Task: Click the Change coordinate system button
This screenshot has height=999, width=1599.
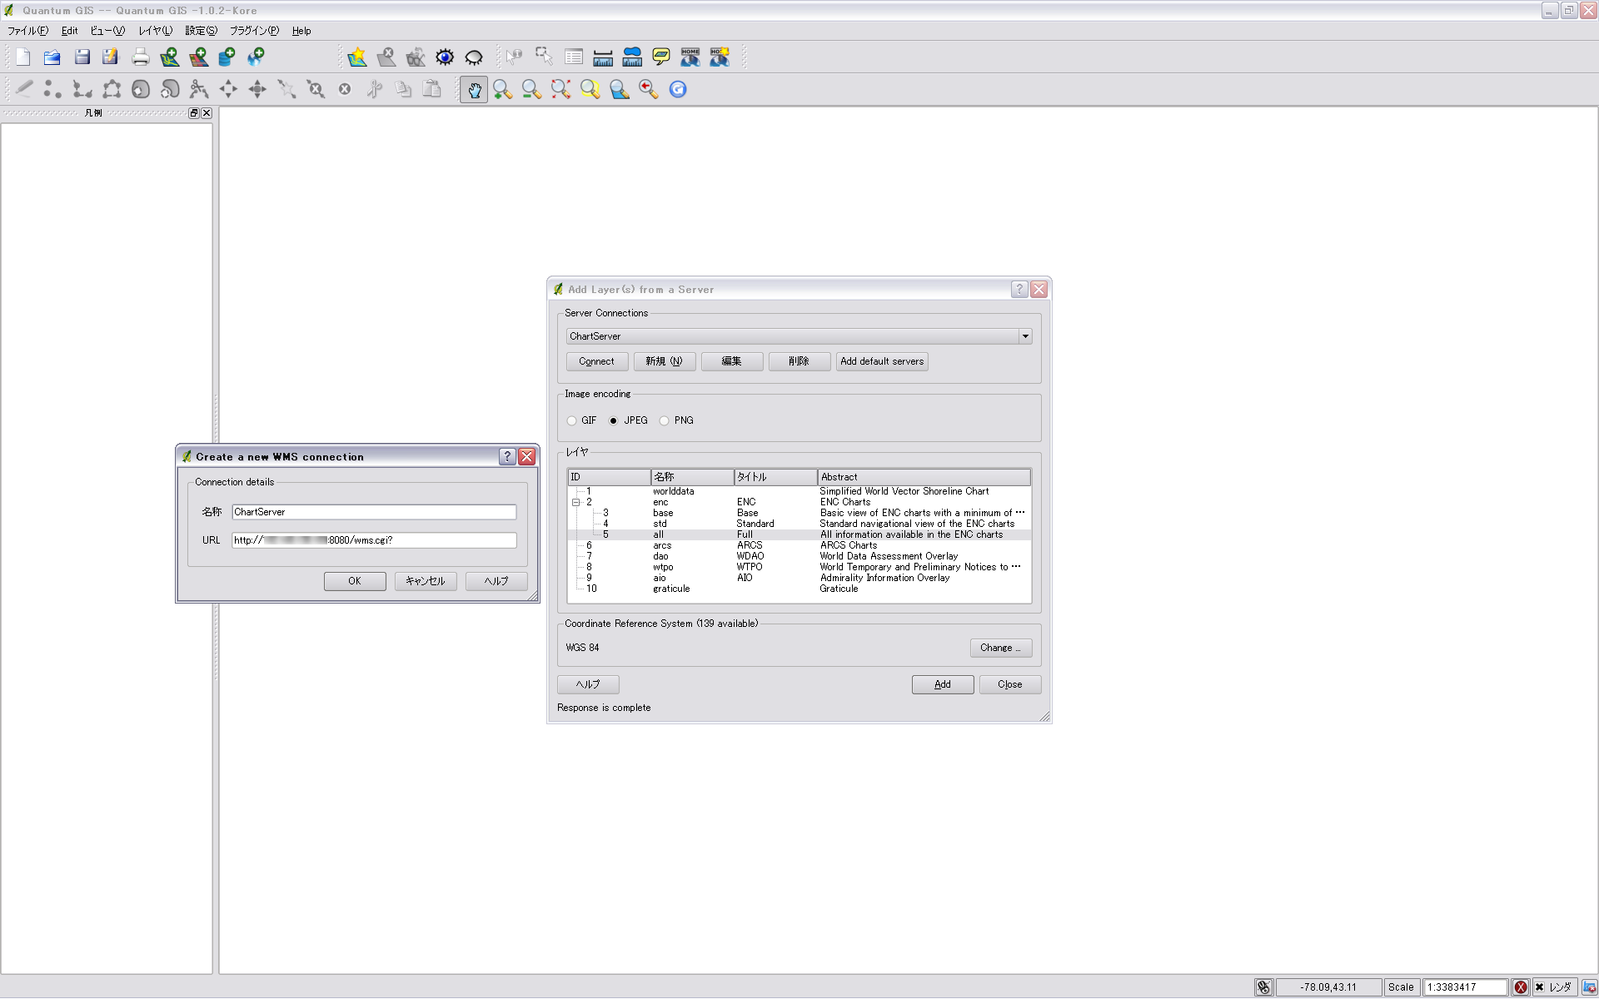Action: click(x=1000, y=648)
